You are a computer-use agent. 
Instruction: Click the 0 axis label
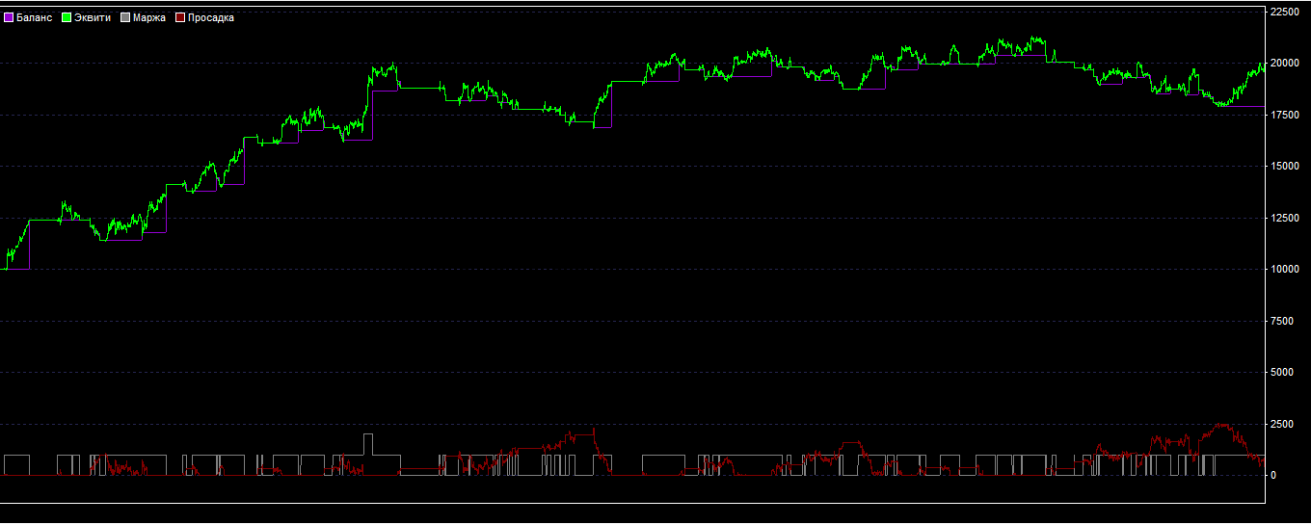tap(1274, 476)
